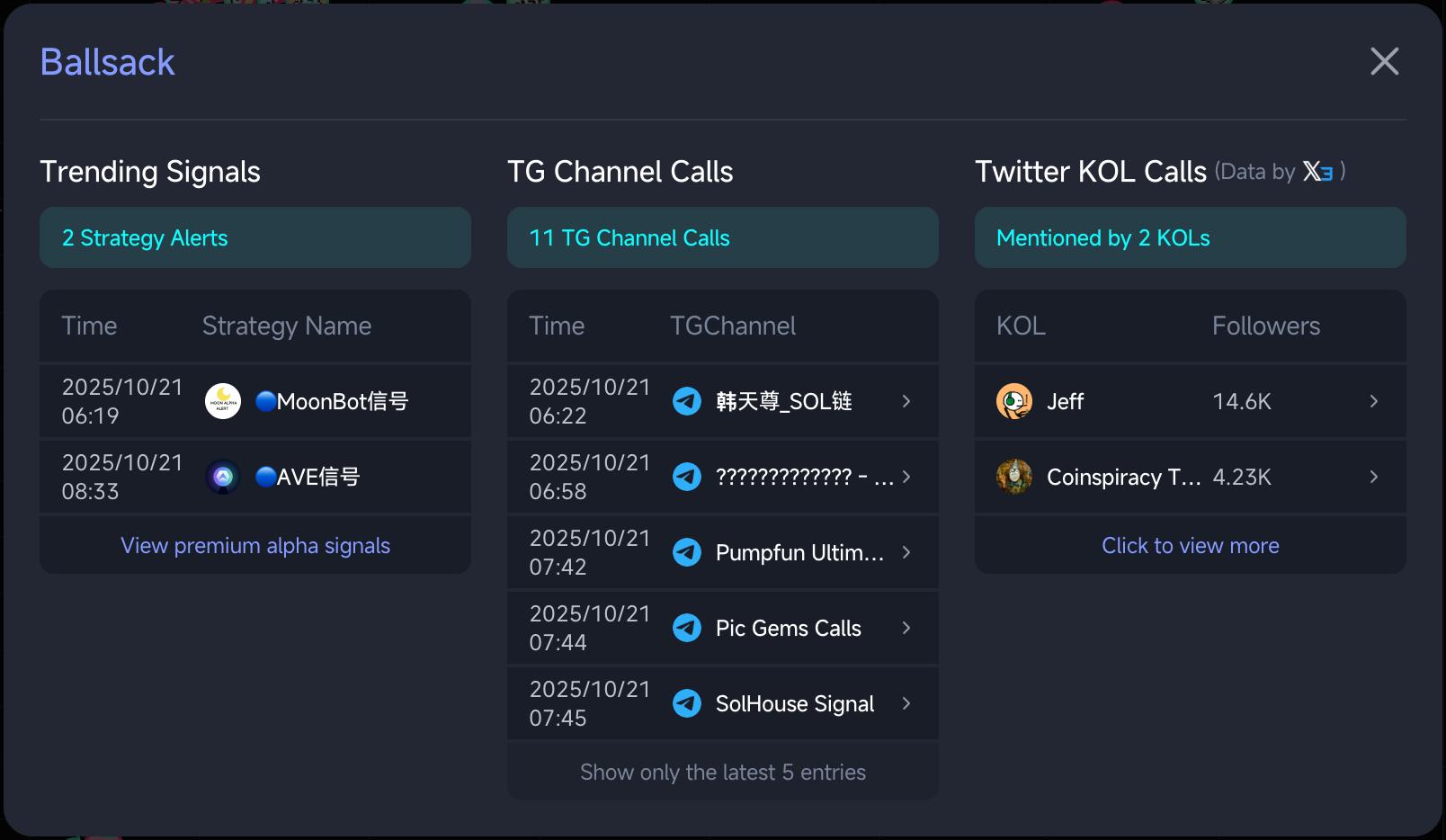The height and width of the screenshot is (840, 1446).
Task: Expand the Pic Gems Calls row arrow
Action: coord(906,628)
